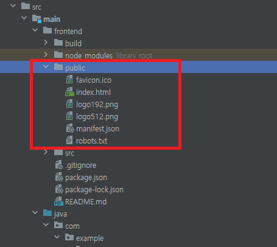This screenshot has width=277, height=247.
Task: Click the com package icon
Action: (x=58, y=225)
